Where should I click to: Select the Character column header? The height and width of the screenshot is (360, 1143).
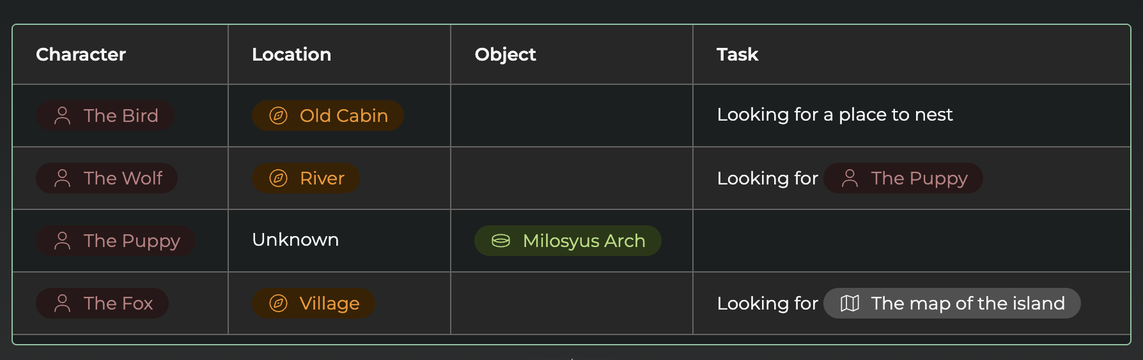81,54
